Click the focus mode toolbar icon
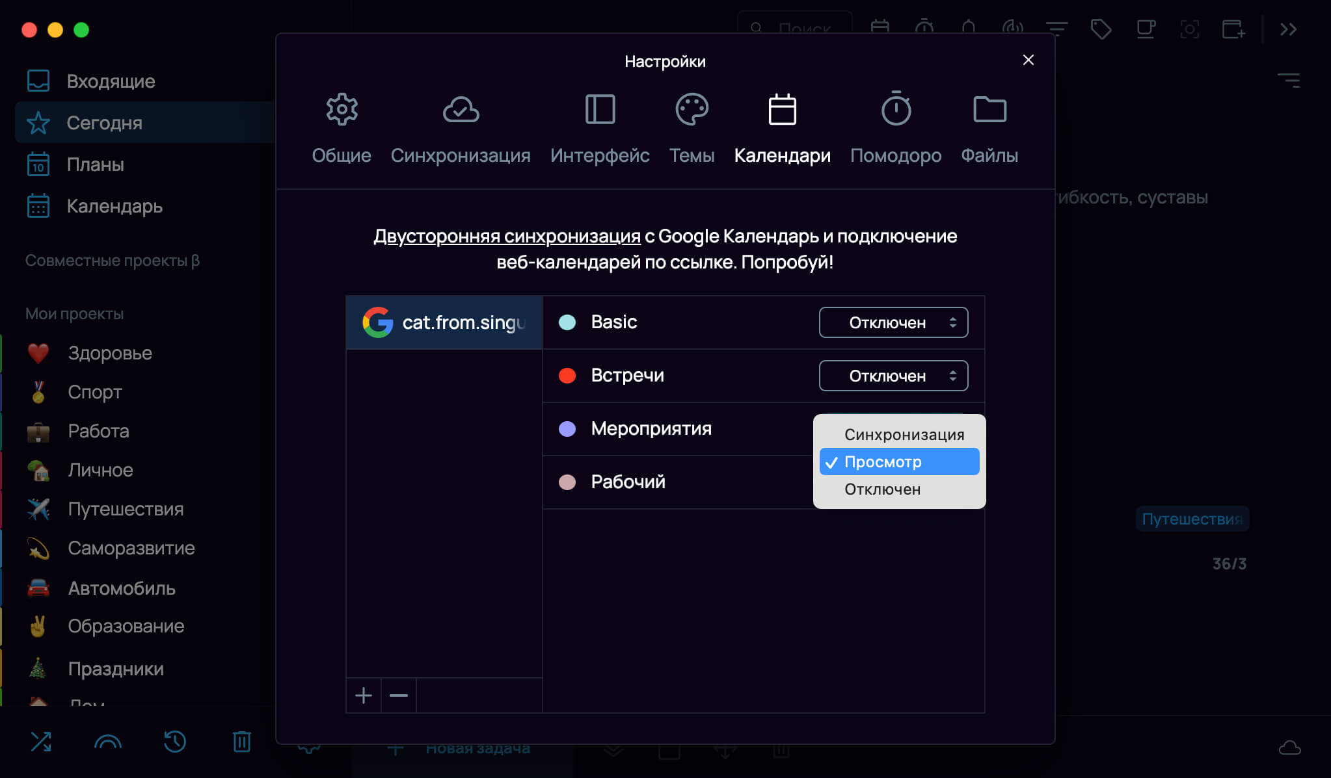Viewport: 1331px width, 778px height. click(x=1190, y=29)
